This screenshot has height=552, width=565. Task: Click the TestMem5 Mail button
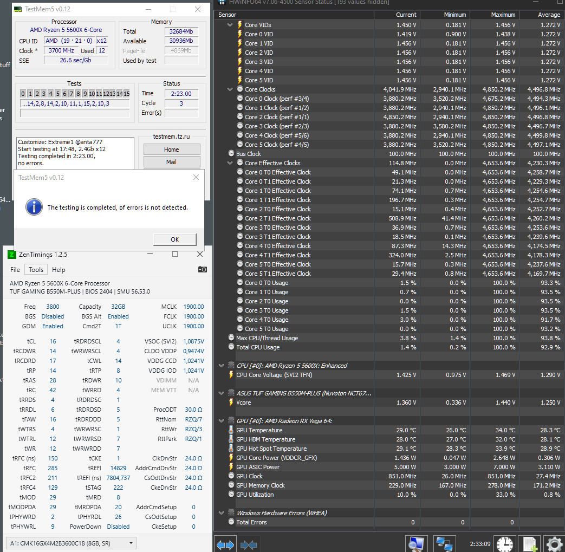pyautogui.click(x=172, y=162)
